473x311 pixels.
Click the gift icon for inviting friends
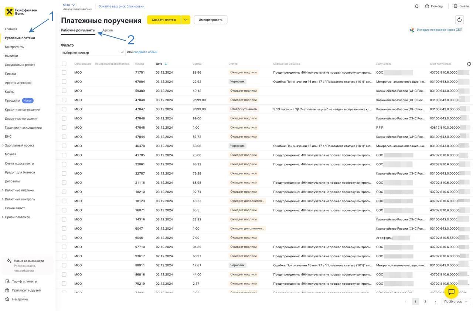point(7,290)
